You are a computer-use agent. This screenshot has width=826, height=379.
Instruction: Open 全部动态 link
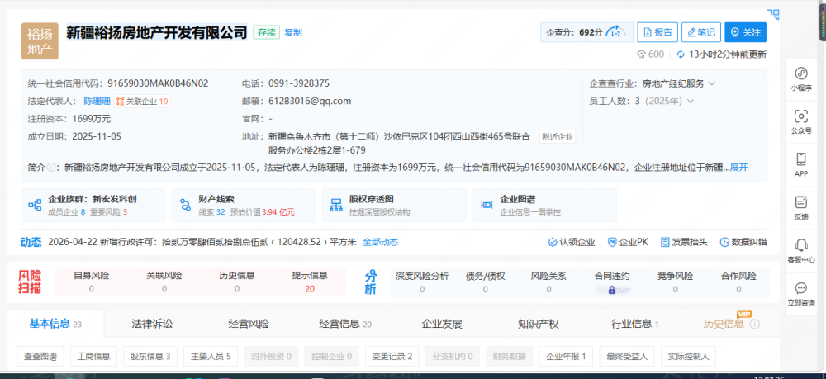tap(380, 242)
